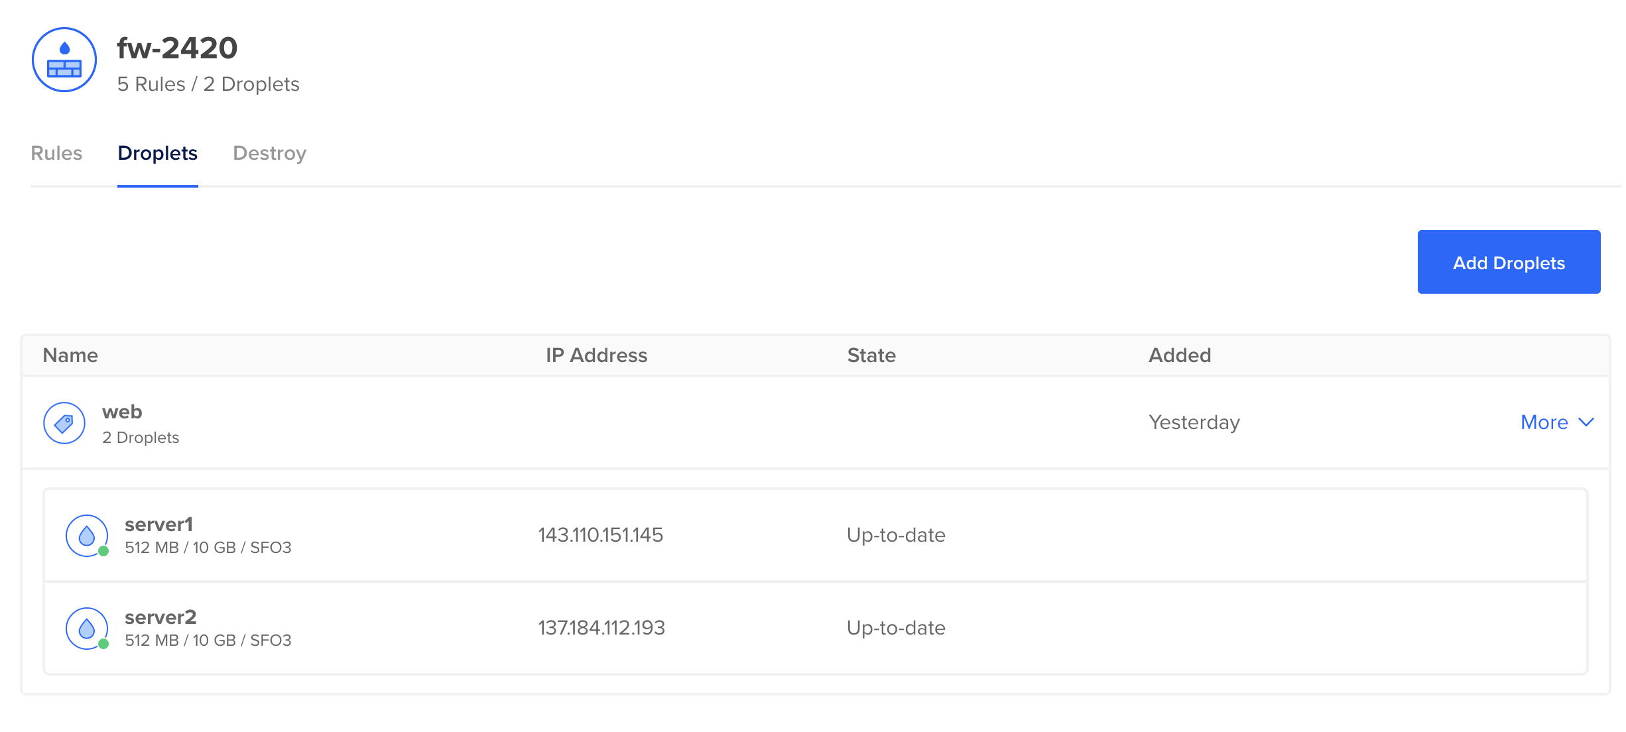The height and width of the screenshot is (732, 1626).
Task: Open the More actions menu for web
Action: pos(1545,422)
